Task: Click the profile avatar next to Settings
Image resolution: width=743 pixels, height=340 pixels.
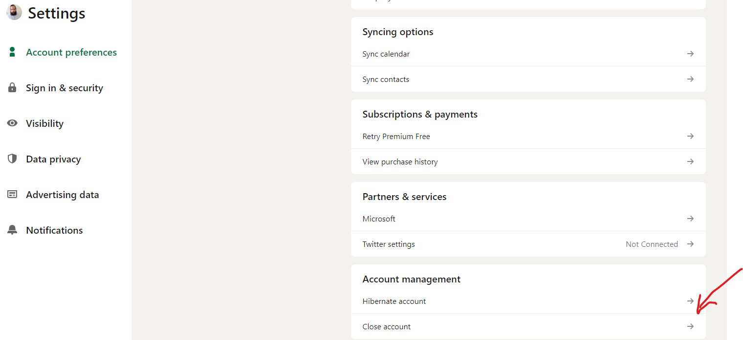Action: point(14,12)
